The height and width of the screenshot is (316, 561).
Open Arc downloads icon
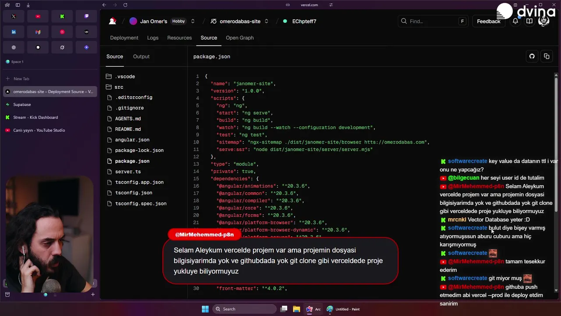(x=28, y=5)
